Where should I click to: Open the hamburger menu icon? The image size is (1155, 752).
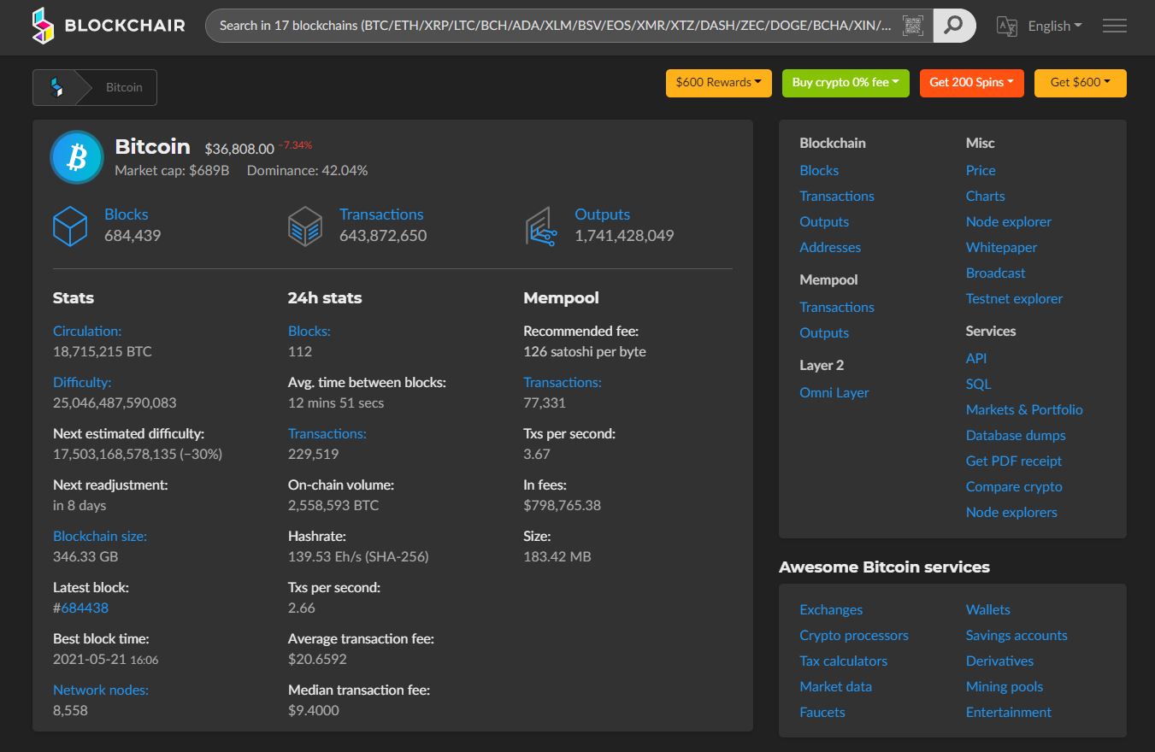pyautogui.click(x=1114, y=26)
